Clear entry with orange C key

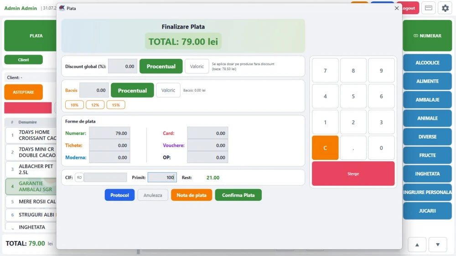click(x=325, y=148)
